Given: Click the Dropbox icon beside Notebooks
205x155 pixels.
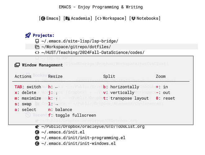Looking at the screenshot, I should (x=133, y=19).
